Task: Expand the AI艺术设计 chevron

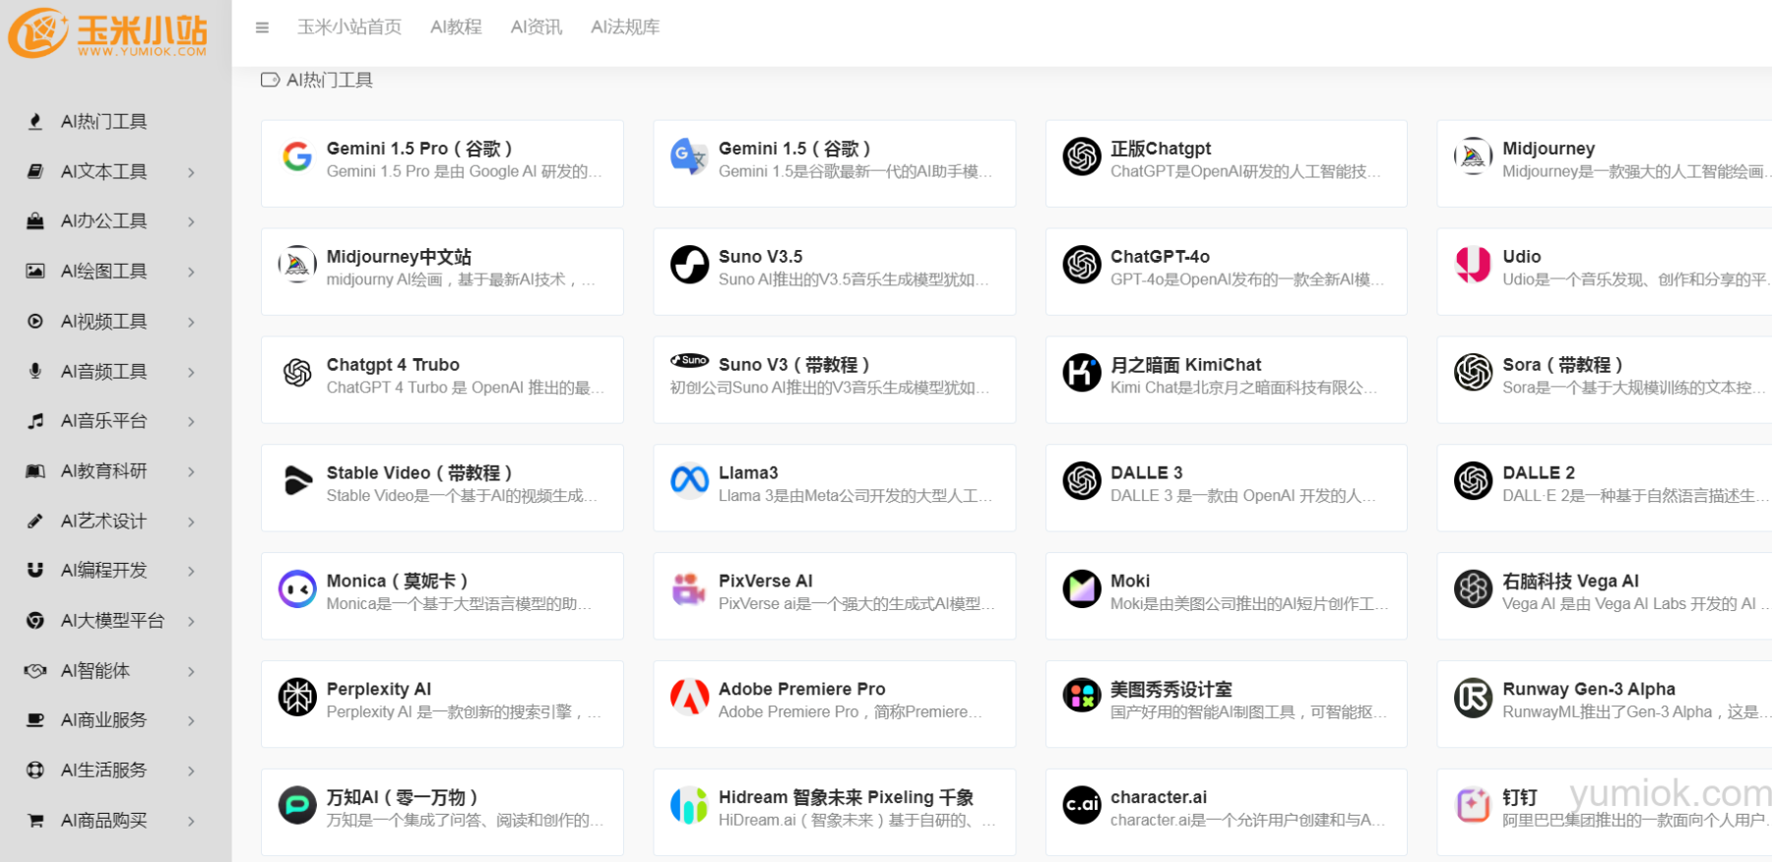Action: coord(191,522)
